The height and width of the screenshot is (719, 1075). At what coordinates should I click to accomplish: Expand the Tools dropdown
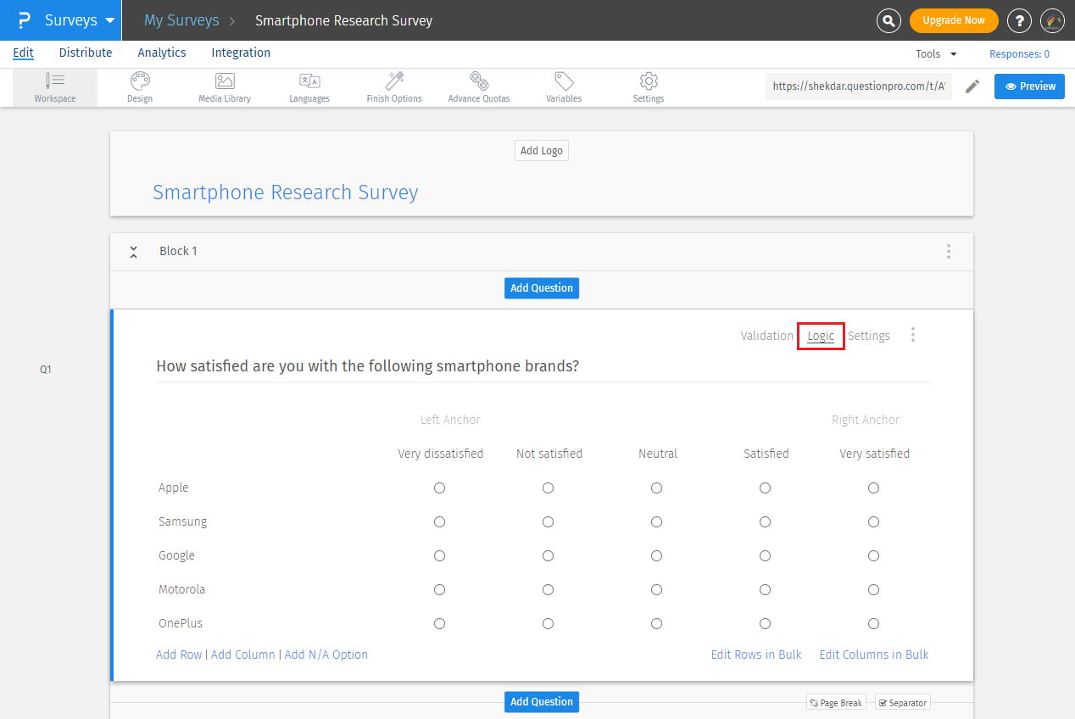pyautogui.click(x=936, y=54)
